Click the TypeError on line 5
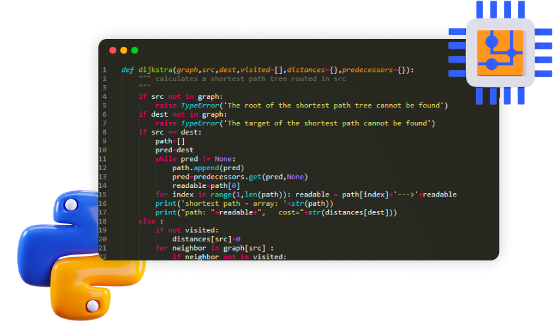Viewport: 553px width, 333px height. tap(199, 106)
